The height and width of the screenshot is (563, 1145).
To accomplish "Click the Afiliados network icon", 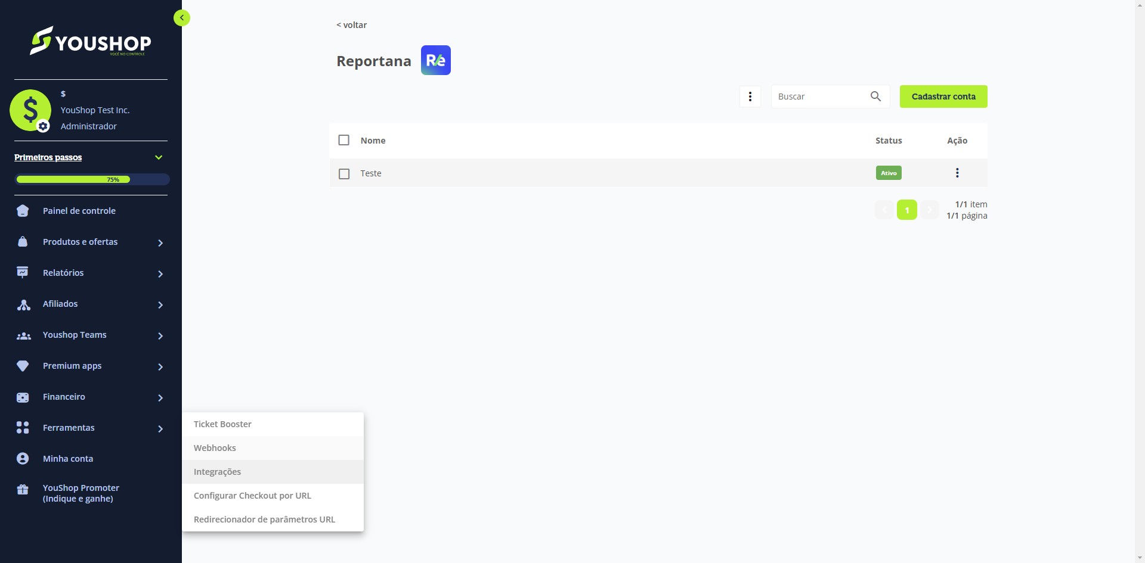I will (23, 304).
